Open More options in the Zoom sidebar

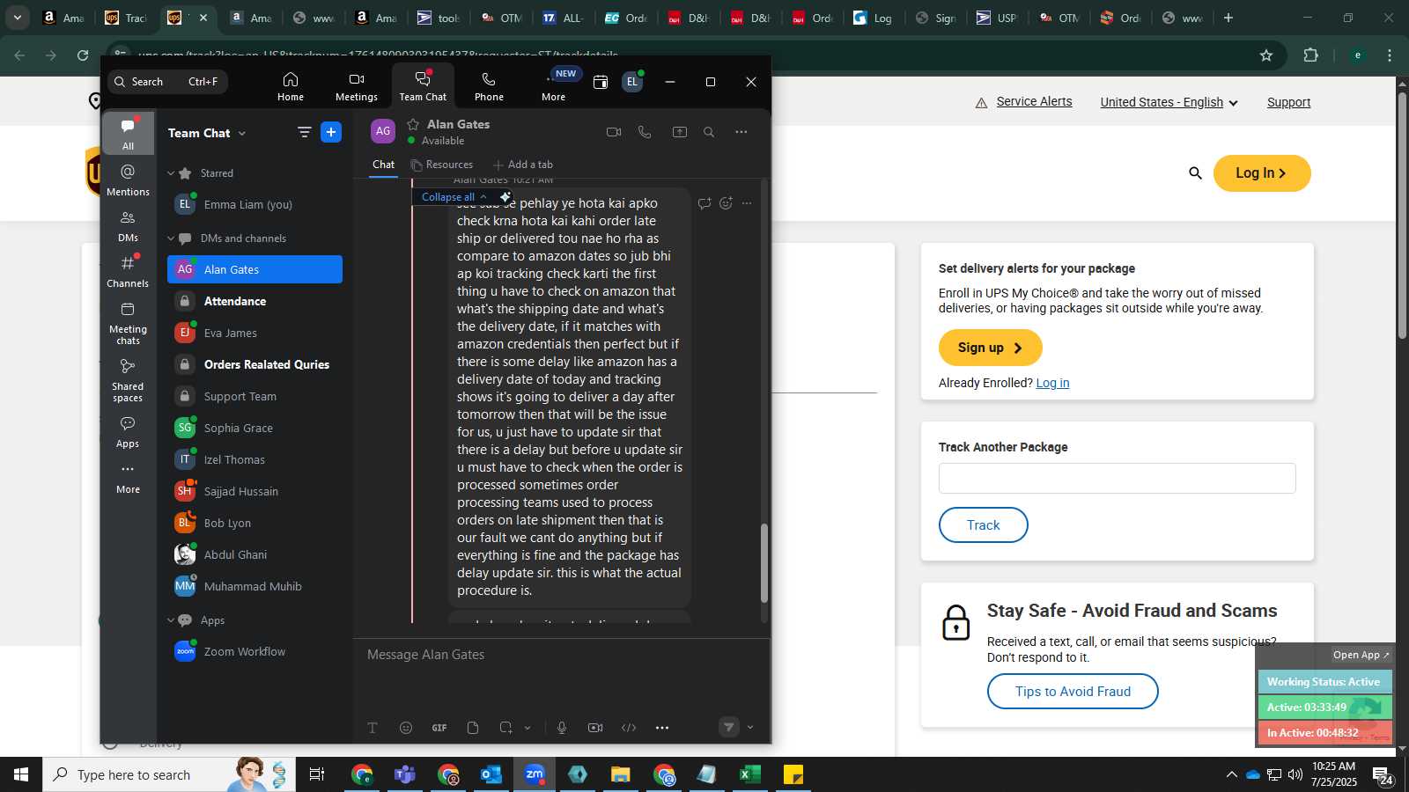pos(129,478)
